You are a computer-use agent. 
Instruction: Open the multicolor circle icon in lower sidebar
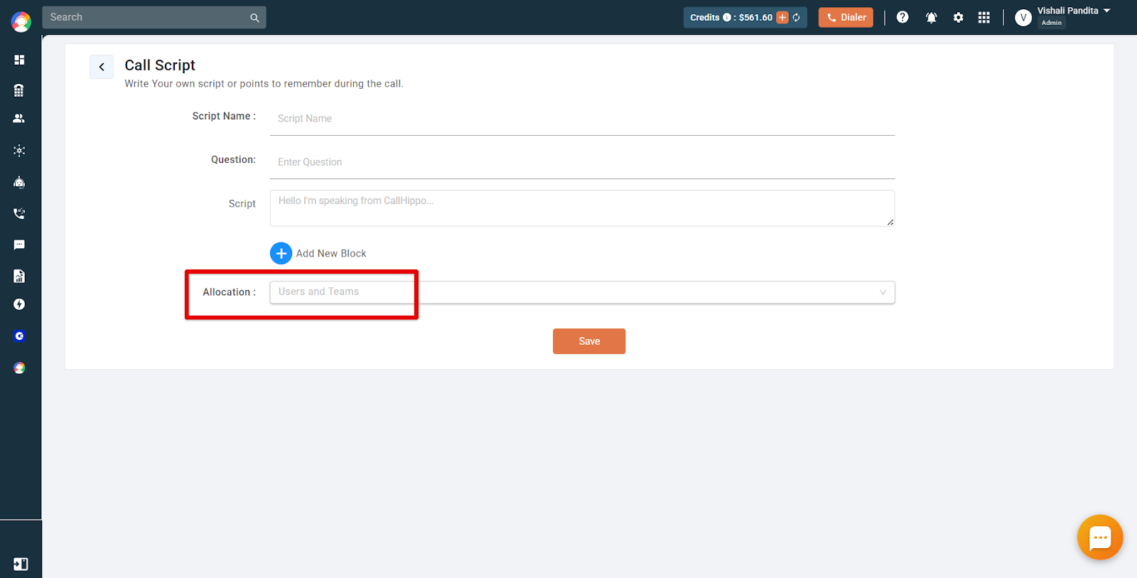tap(19, 368)
